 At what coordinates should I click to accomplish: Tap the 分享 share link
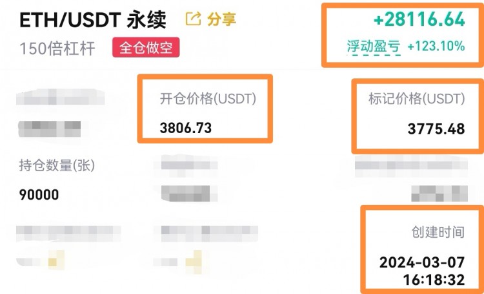point(221,19)
